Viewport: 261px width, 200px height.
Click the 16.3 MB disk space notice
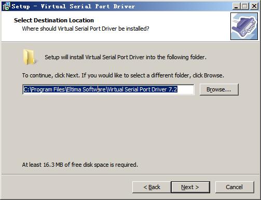coord(80,165)
